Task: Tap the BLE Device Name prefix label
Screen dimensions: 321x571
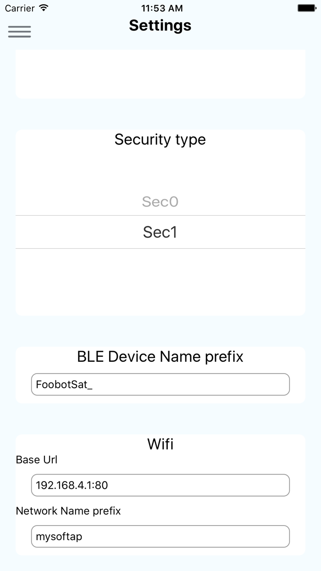Action: click(160, 357)
